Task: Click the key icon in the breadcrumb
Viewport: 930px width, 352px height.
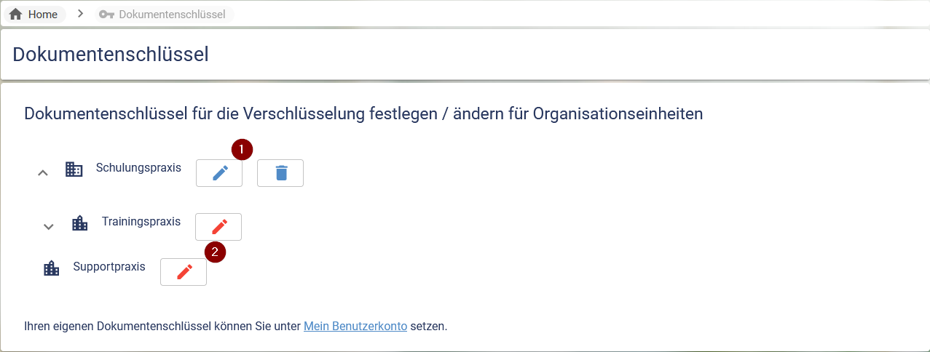Action: pyautogui.click(x=106, y=15)
